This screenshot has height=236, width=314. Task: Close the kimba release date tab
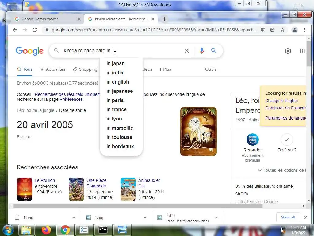[153, 19]
